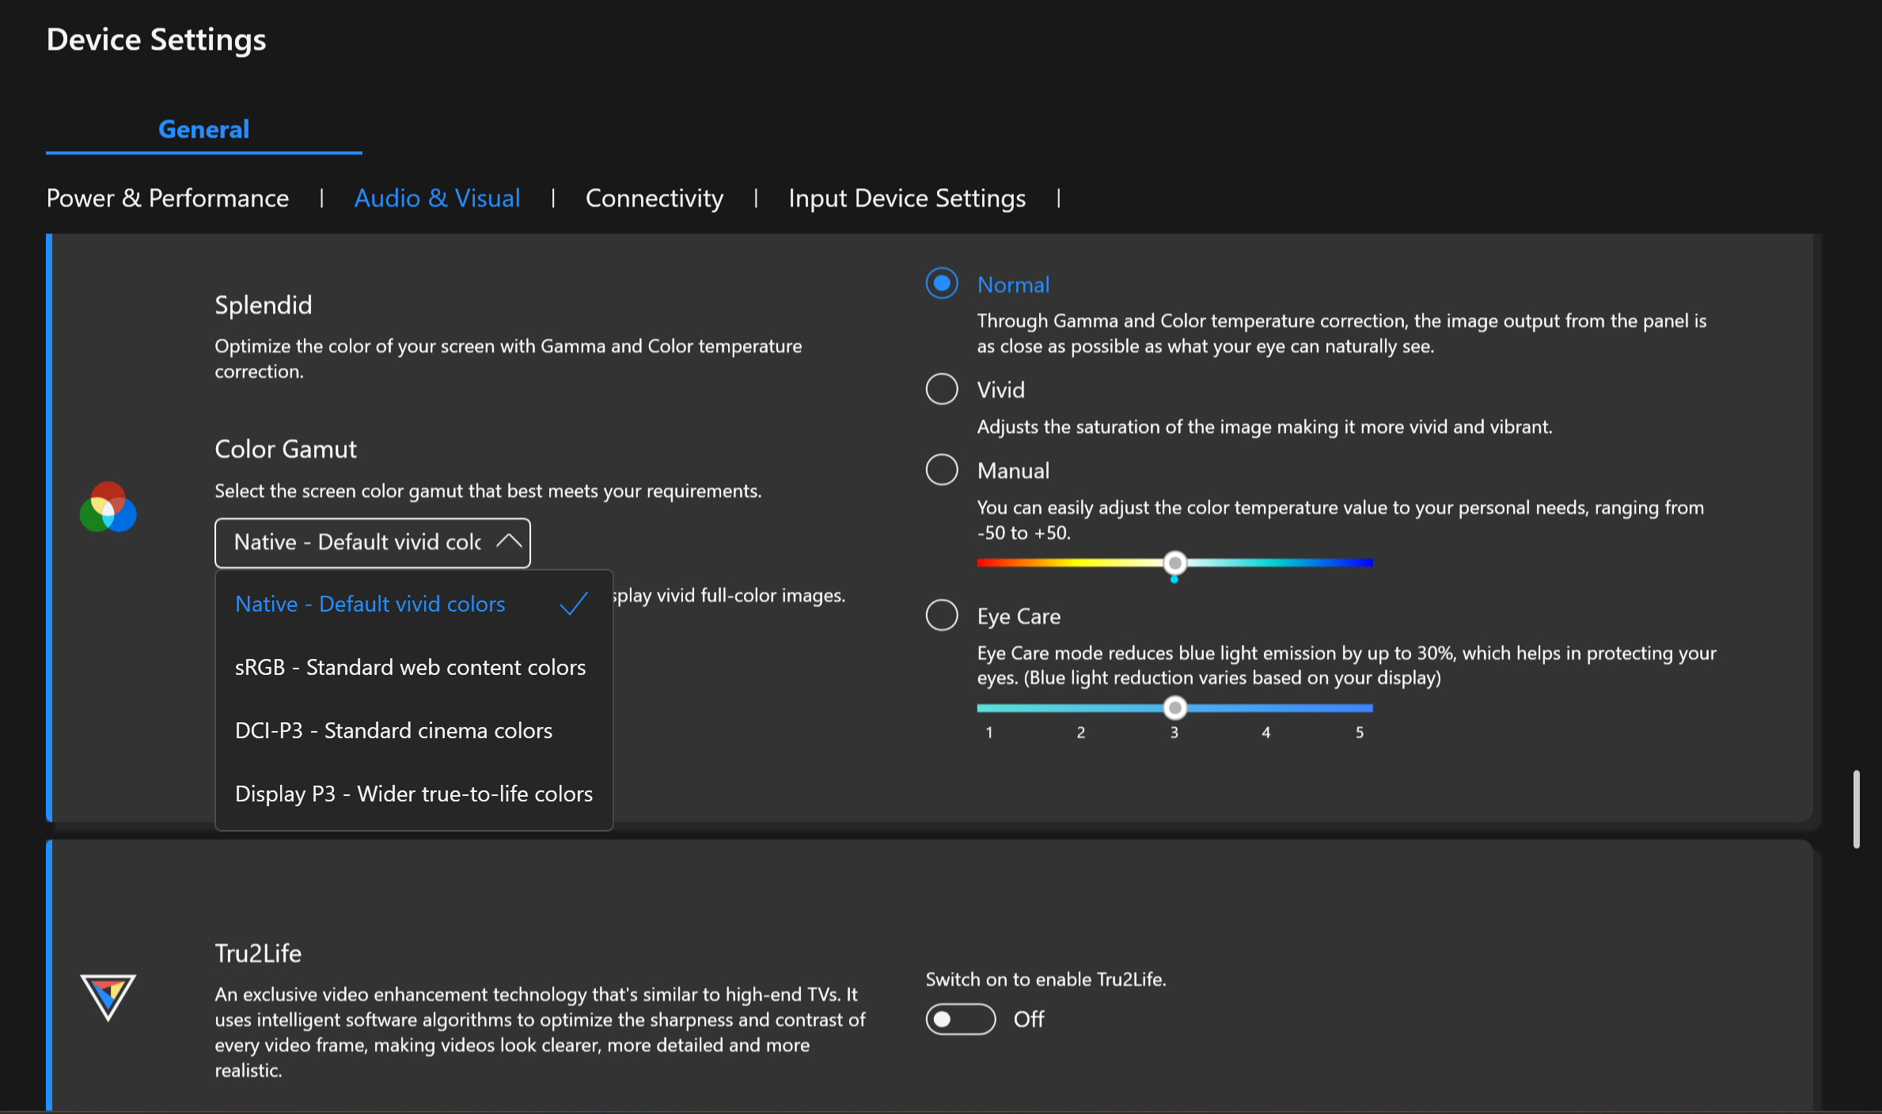Go to Input Device Settings
The image size is (1882, 1114).
(907, 198)
